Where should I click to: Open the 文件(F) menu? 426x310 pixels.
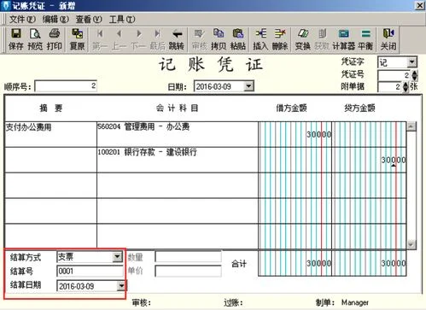tap(22, 20)
